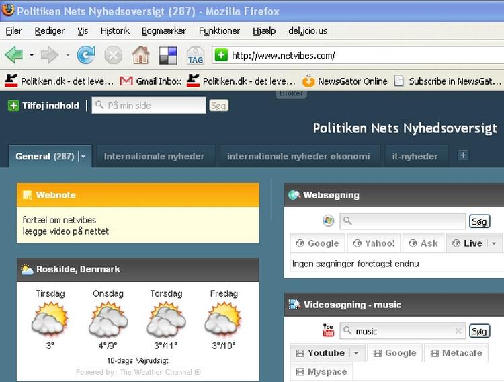
Task: Select the General (287) tab
Action: 44,157
